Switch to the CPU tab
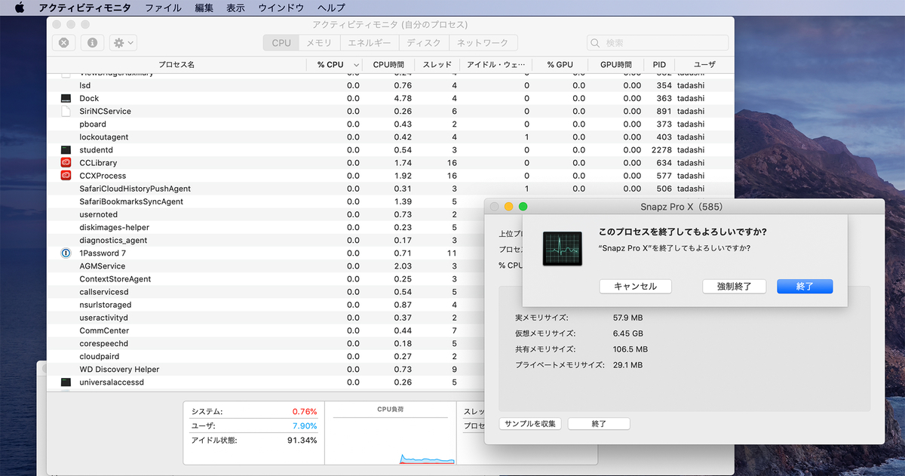 [x=281, y=43]
